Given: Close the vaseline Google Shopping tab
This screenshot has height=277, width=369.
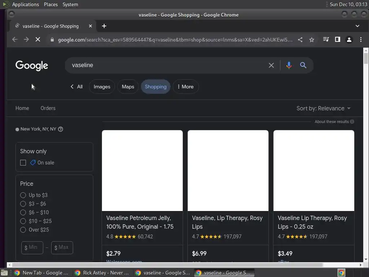Looking at the screenshot, I should point(90,26).
